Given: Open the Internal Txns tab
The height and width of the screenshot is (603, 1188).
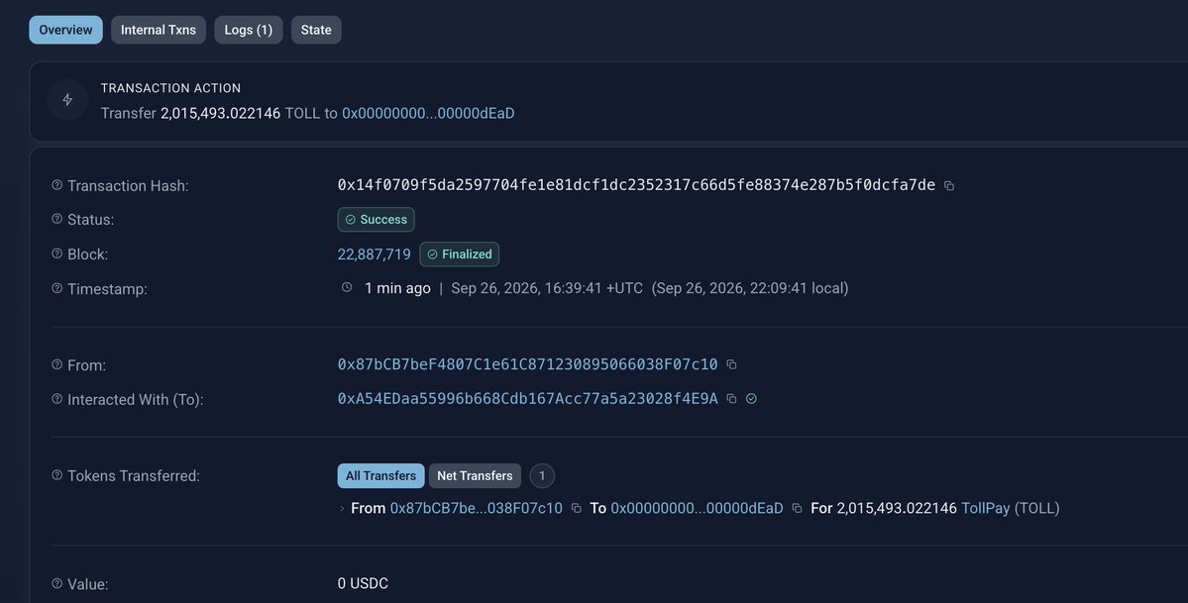Looking at the screenshot, I should coord(159,30).
